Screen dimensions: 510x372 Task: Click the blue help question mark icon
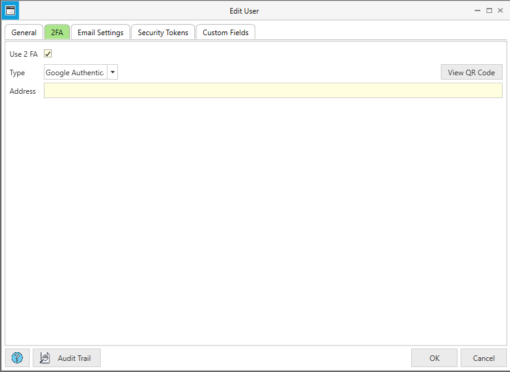click(17, 358)
